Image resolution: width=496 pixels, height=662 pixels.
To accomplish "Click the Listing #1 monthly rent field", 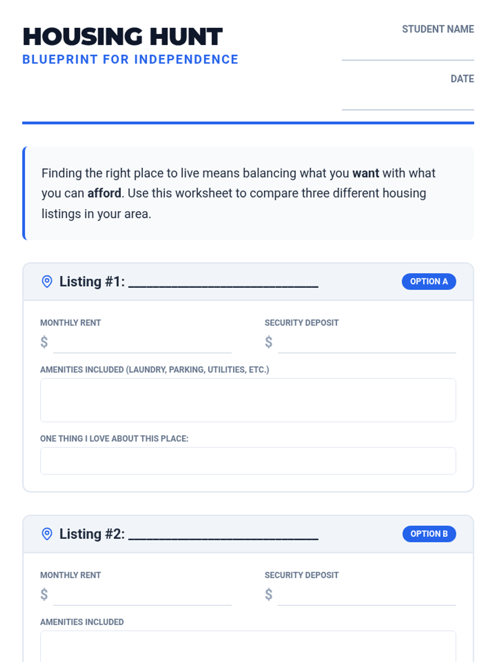I will 142,343.
